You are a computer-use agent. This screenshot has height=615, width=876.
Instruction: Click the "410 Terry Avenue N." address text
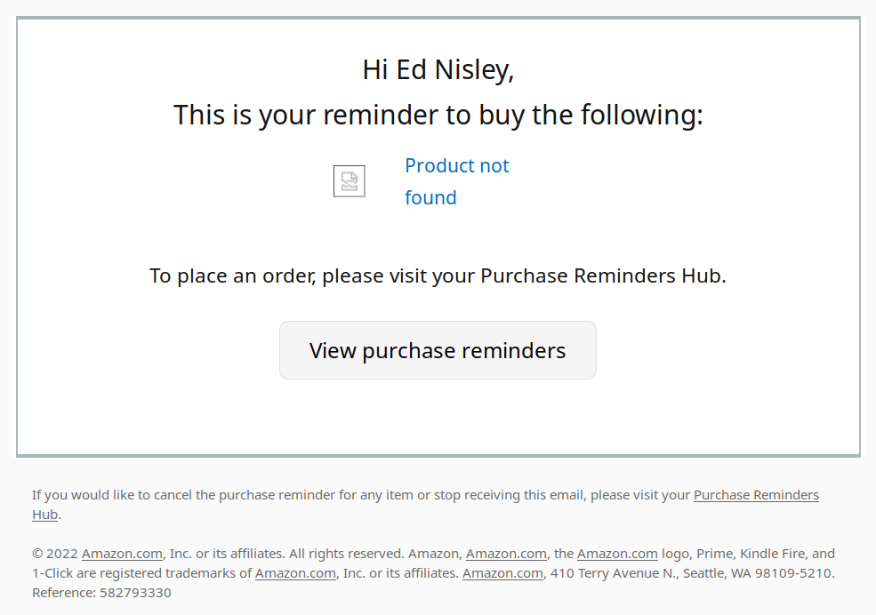608,573
